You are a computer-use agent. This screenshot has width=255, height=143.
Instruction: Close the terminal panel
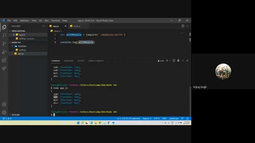(187, 60)
